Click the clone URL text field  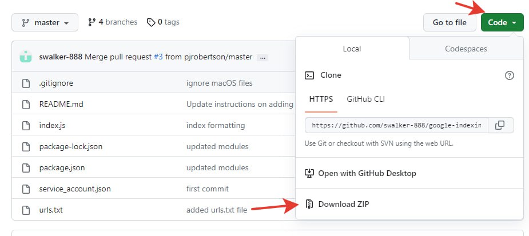click(x=396, y=125)
